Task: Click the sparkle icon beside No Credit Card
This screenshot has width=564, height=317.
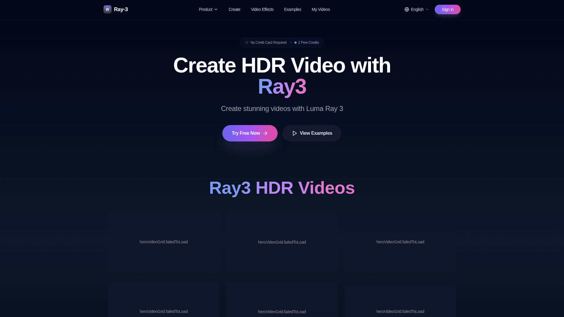Action: click(247, 43)
